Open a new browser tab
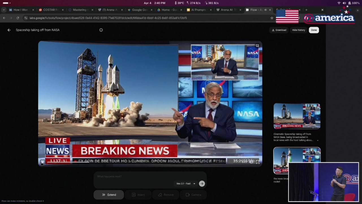 [x=306, y=10]
